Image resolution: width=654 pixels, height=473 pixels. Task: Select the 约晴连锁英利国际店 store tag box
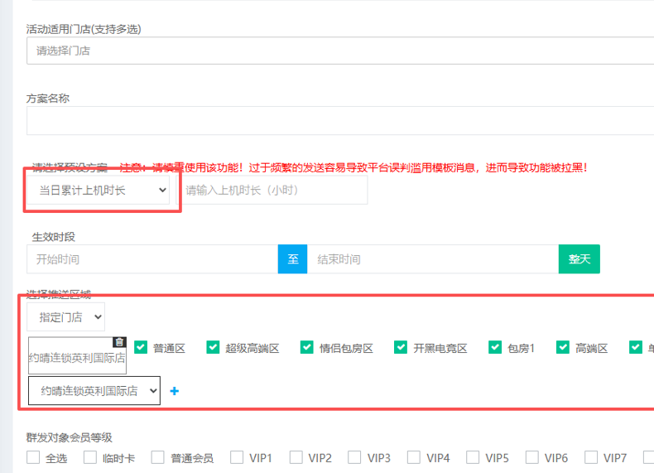point(77,355)
